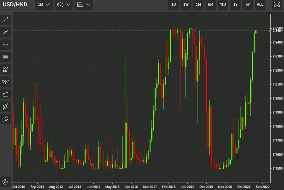
Task: Click the 7.8400 price axis label
Action: [x=277, y=42]
